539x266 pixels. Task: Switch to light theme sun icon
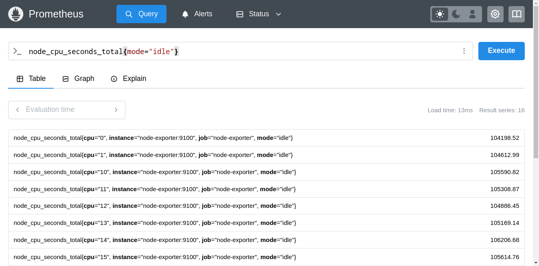[x=440, y=14]
